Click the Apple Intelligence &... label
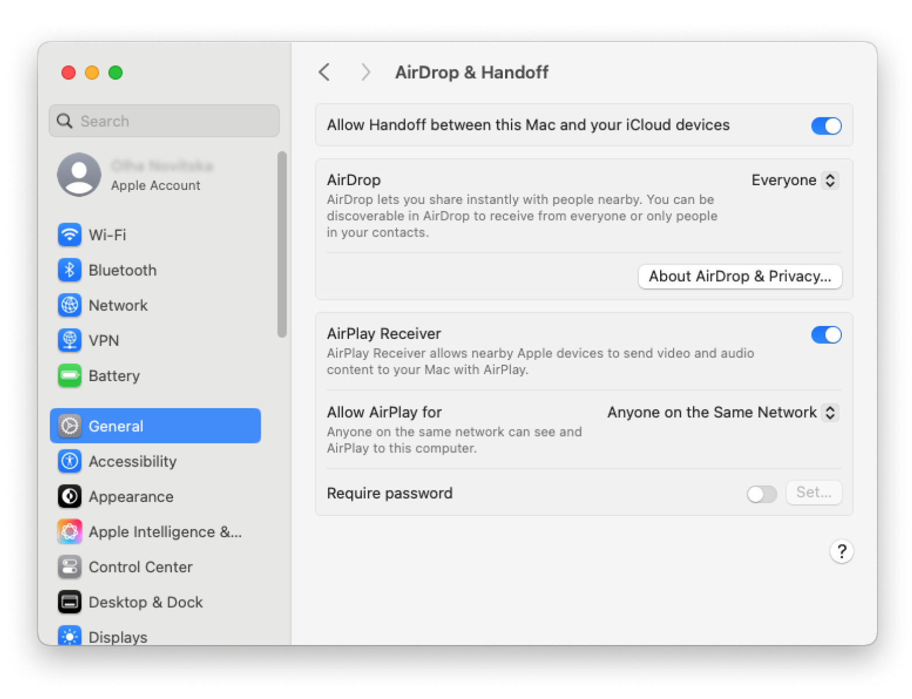 pos(165,532)
